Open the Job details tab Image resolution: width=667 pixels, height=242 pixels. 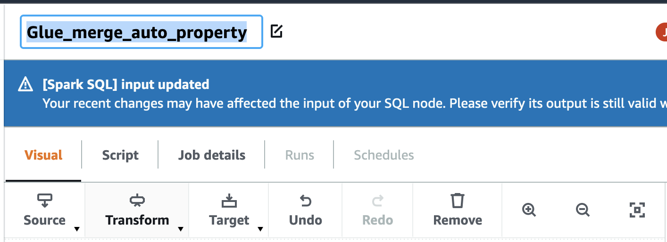[212, 155]
